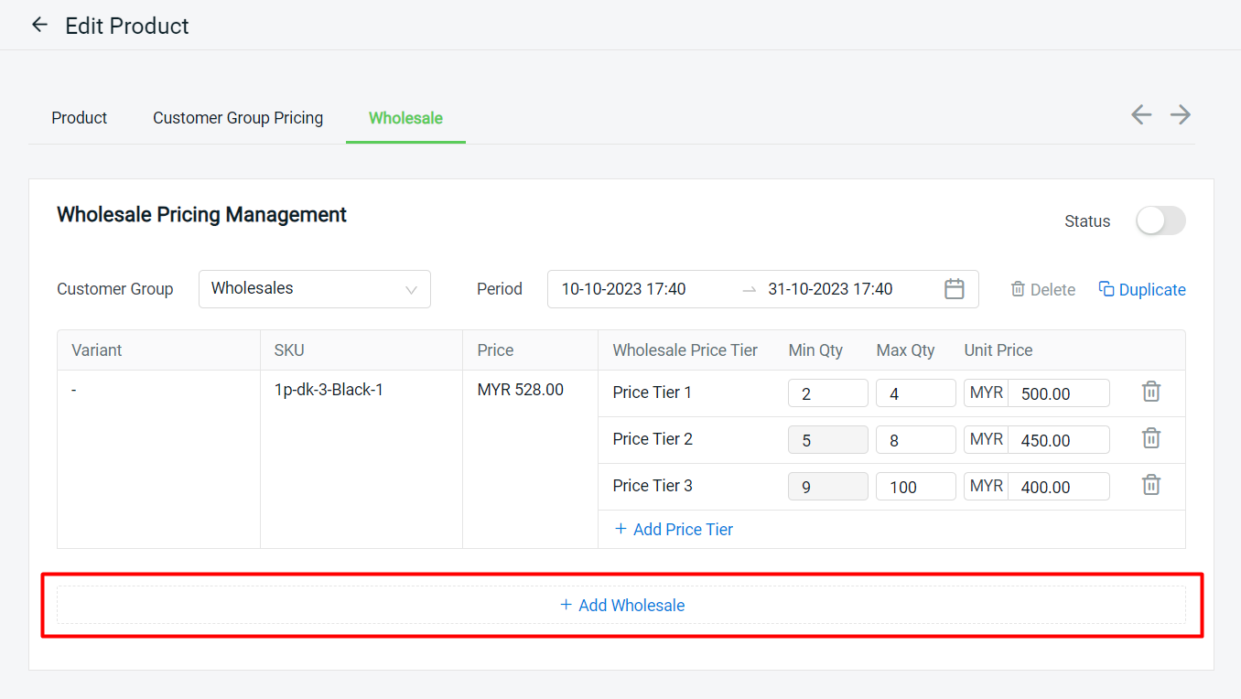This screenshot has width=1241, height=699.
Task: Go to previous product with left arrow
Action: coord(1140,114)
